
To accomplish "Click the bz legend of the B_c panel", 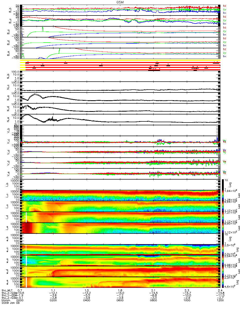I will coord(225,17).
